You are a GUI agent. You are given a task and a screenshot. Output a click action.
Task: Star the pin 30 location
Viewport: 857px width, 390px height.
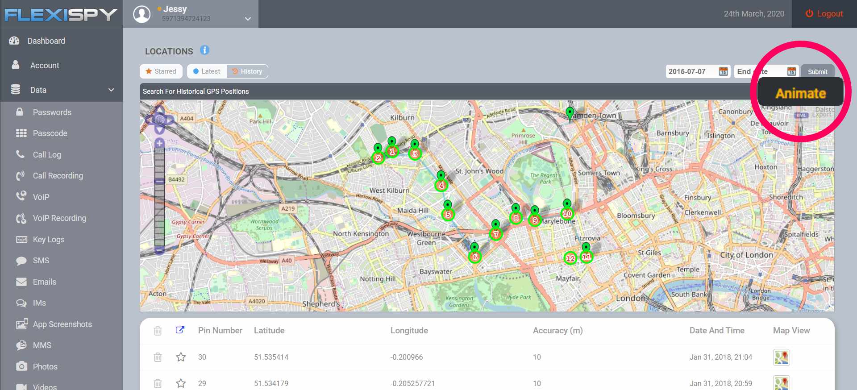click(181, 357)
